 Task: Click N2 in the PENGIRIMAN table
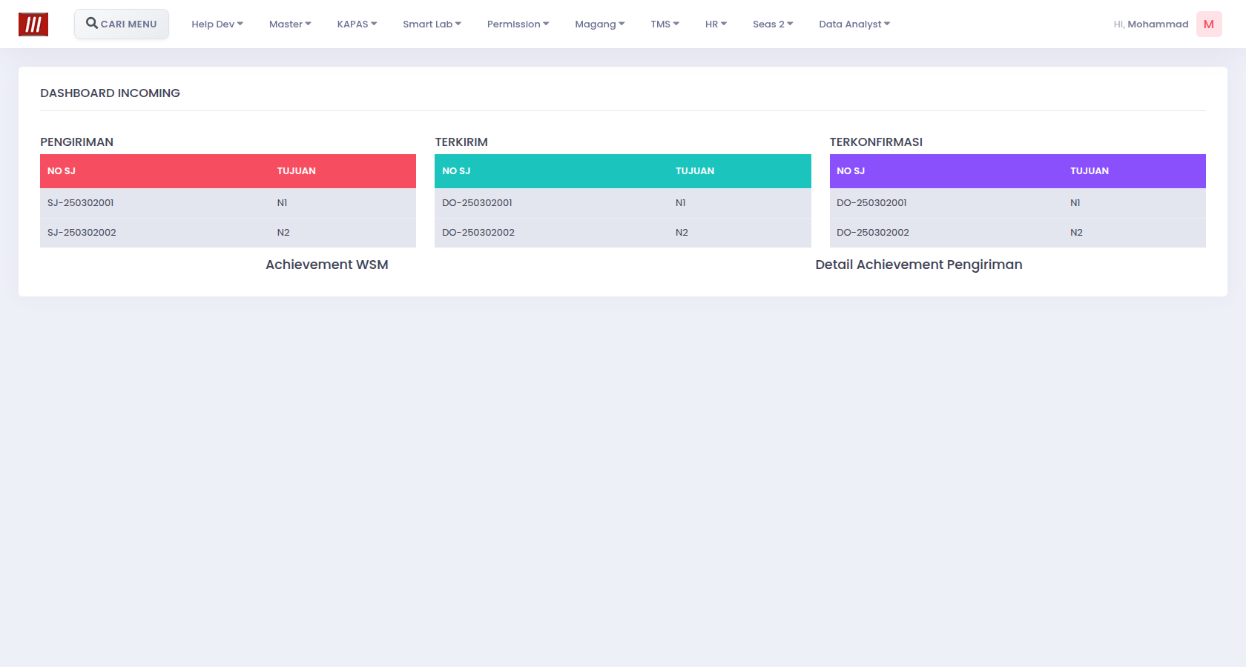pos(283,233)
